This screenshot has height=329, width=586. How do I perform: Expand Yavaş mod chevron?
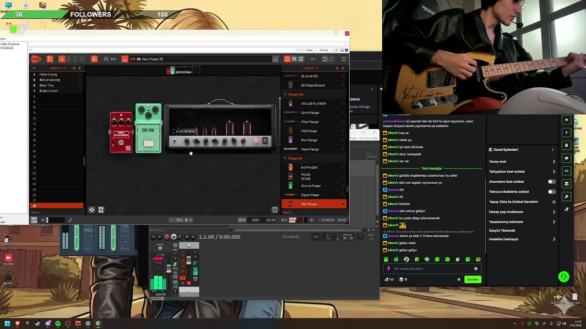(x=554, y=162)
